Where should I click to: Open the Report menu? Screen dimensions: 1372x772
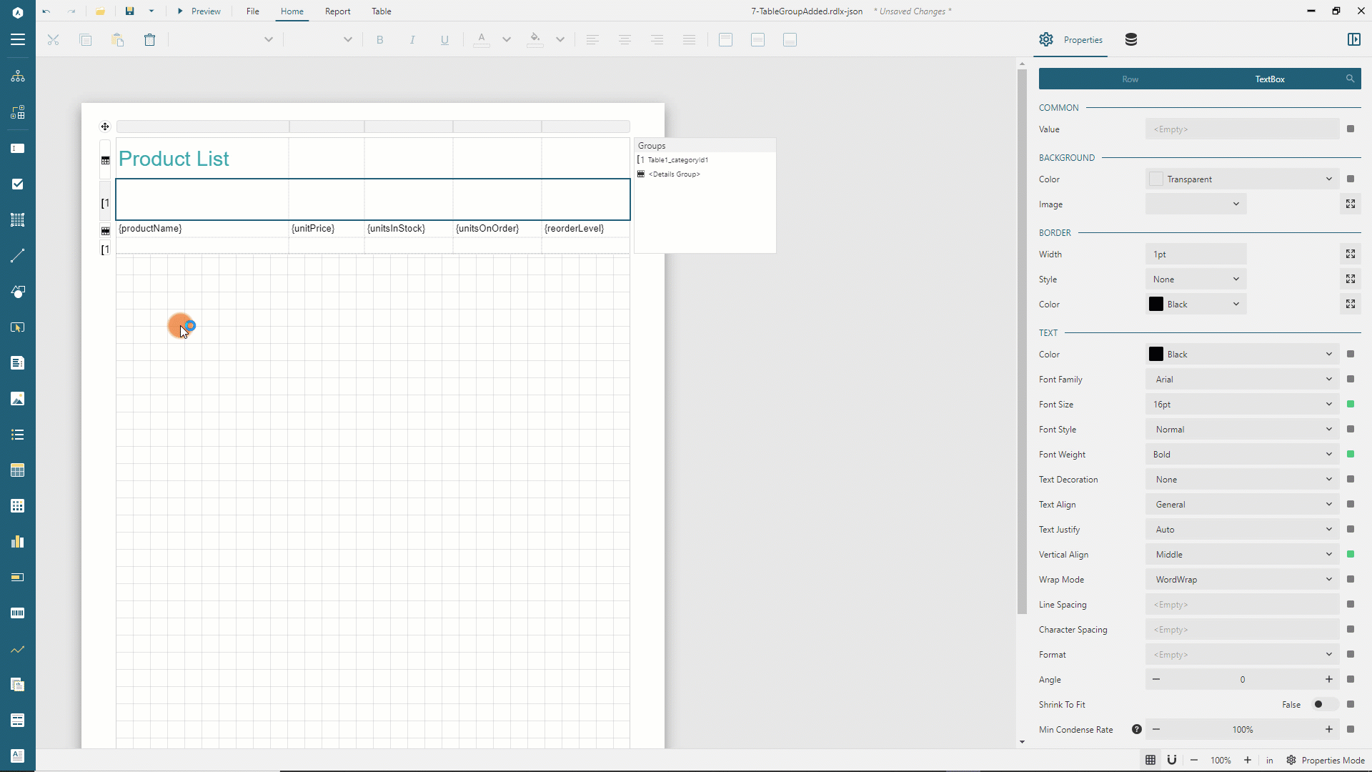coord(337,11)
